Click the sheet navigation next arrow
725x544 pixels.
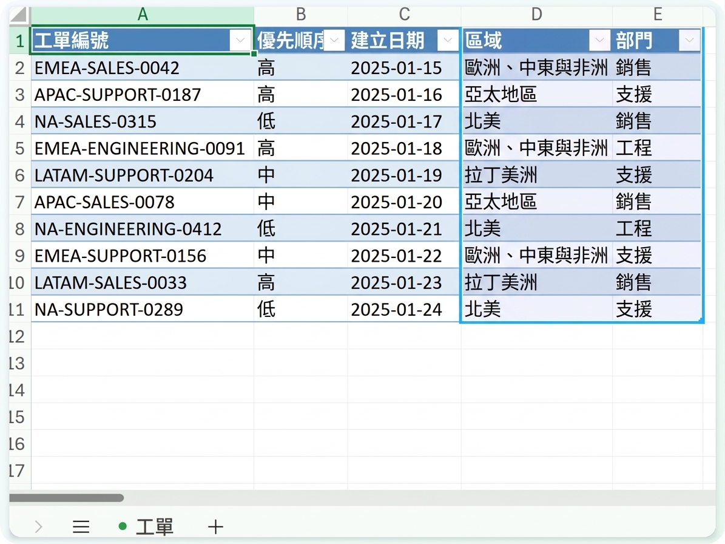[x=38, y=526]
